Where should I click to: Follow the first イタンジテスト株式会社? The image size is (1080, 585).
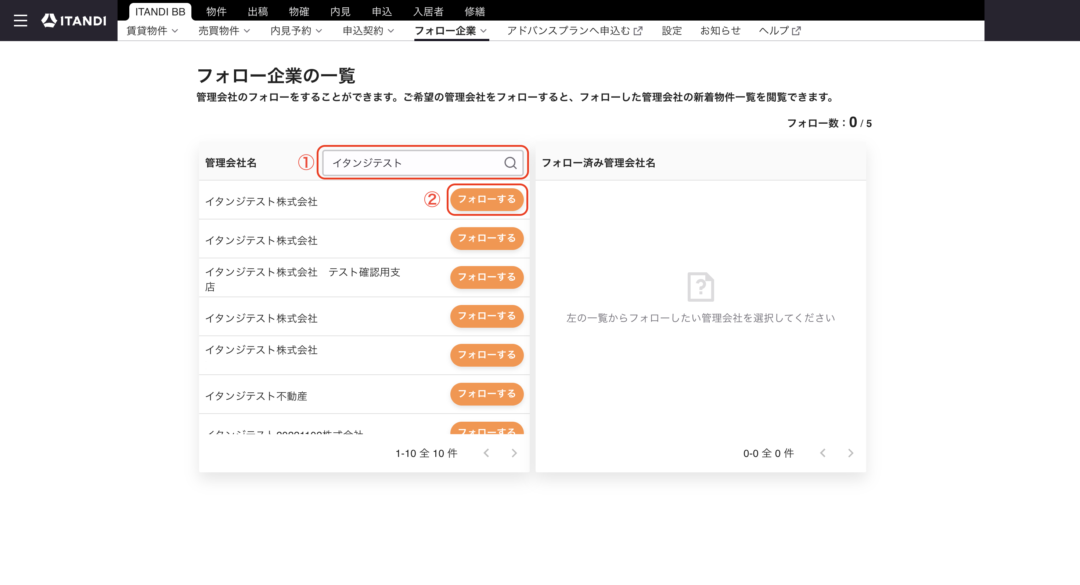tap(487, 199)
